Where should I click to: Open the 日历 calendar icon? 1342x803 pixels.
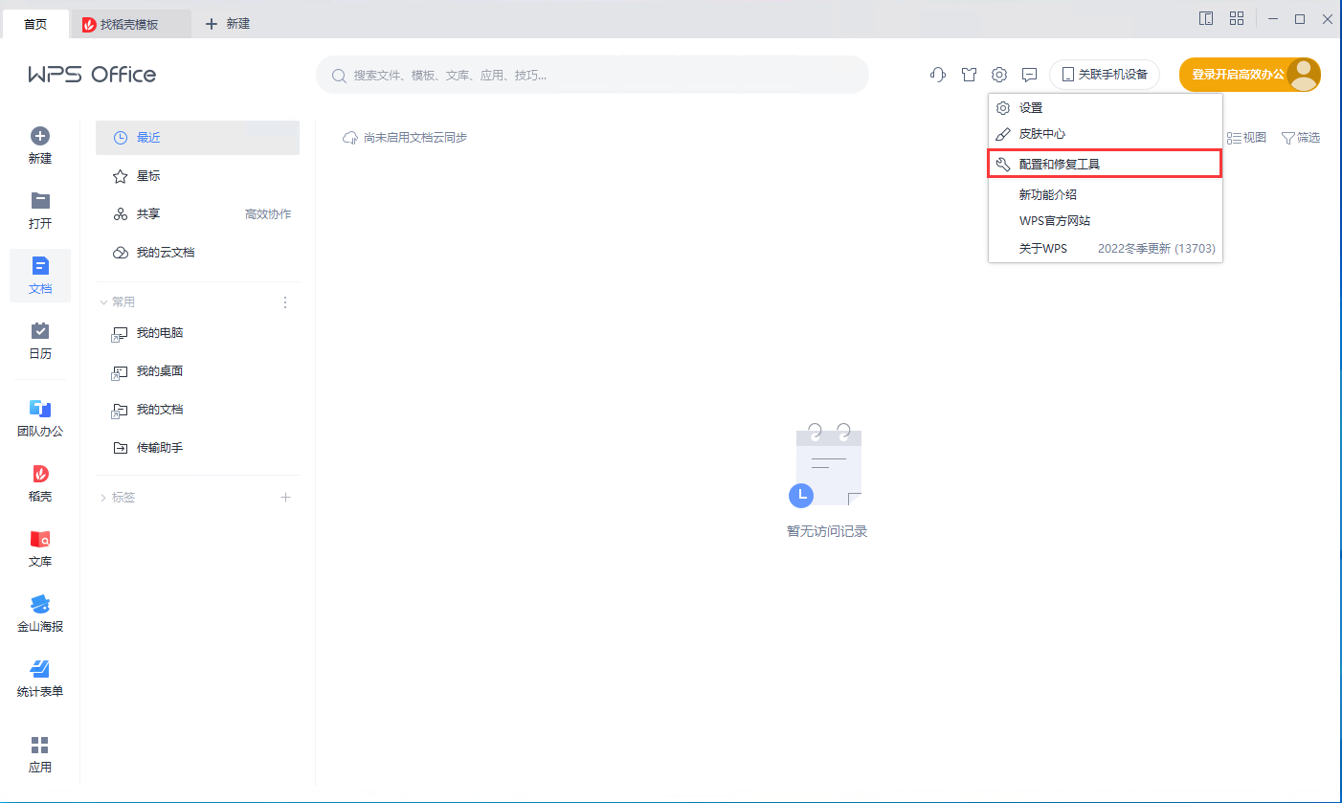pos(40,330)
